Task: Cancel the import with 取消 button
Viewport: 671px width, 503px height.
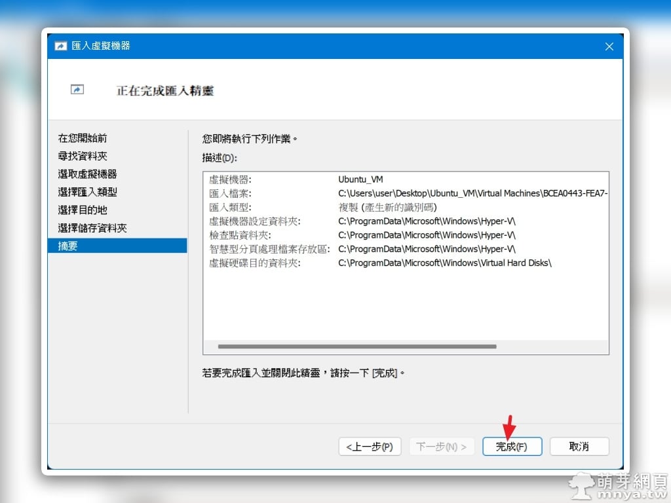Action: pos(579,447)
